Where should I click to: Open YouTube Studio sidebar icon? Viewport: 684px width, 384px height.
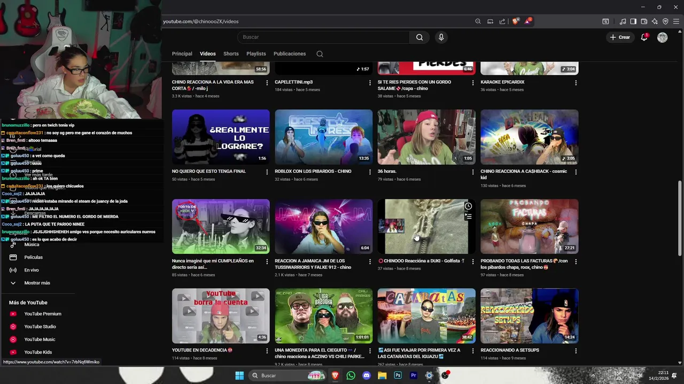click(x=13, y=327)
